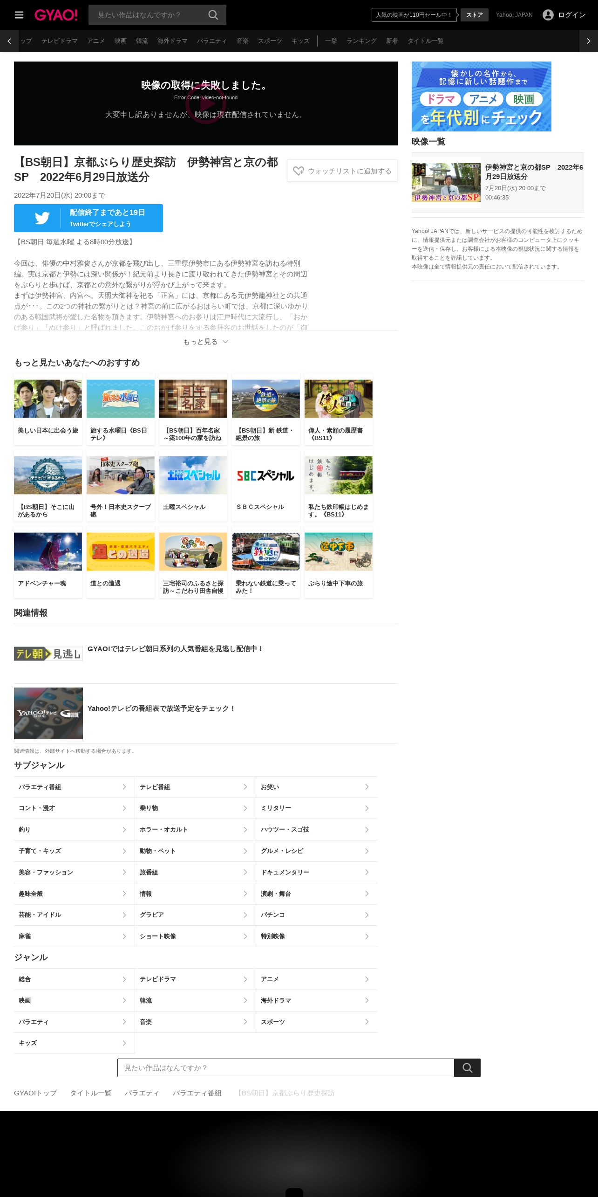Click the footer search magnifier button
598x1197 pixels.
coord(468,1068)
